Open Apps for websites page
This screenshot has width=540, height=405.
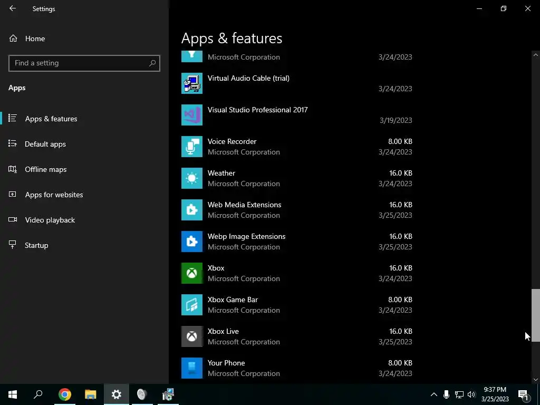(84, 195)
